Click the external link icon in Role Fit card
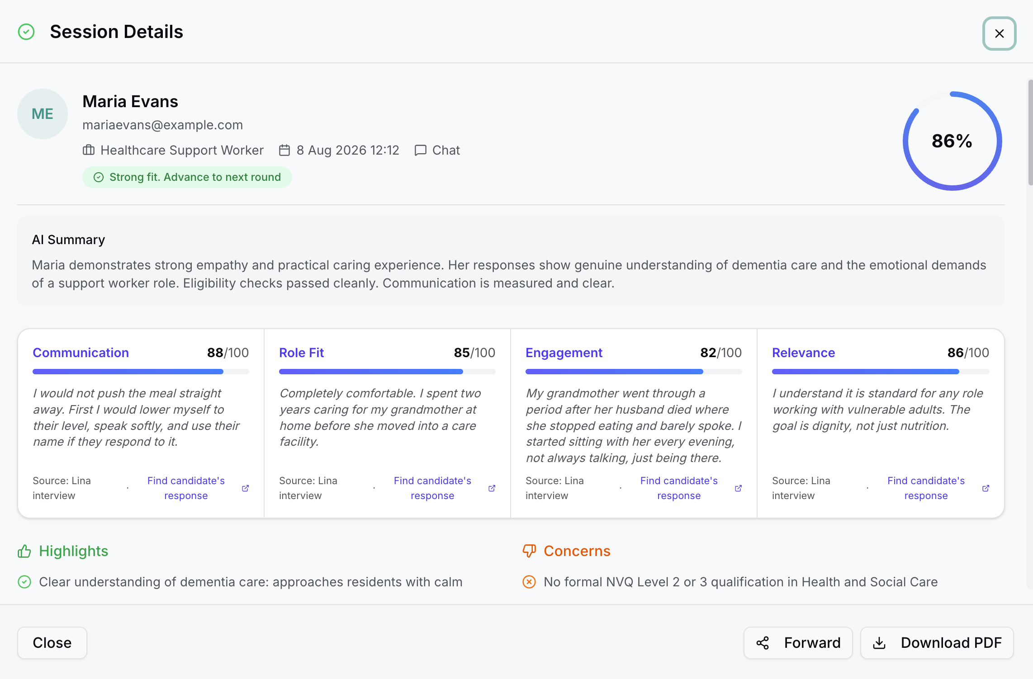This screenshot has height=679, width=1033. click(492, 488)
